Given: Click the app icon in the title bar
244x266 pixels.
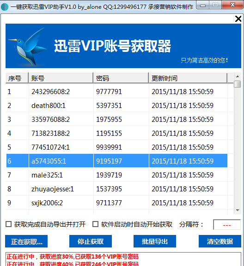Looking at the screenshot, I should point(5,7).
